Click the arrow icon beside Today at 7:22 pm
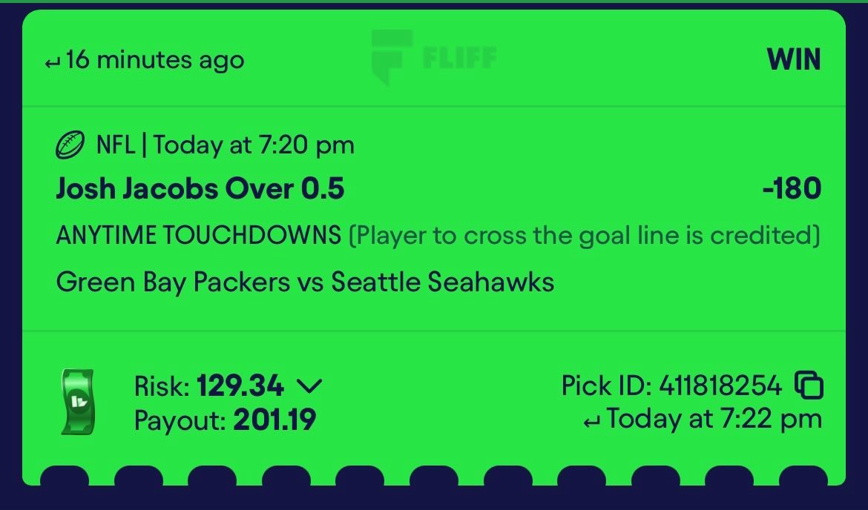 click(591, 423)
